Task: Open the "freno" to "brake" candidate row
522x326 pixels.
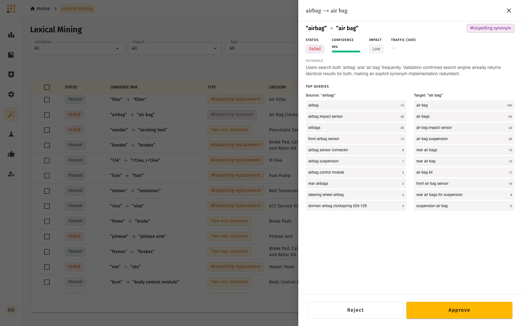Action: [x=165, y=221]
